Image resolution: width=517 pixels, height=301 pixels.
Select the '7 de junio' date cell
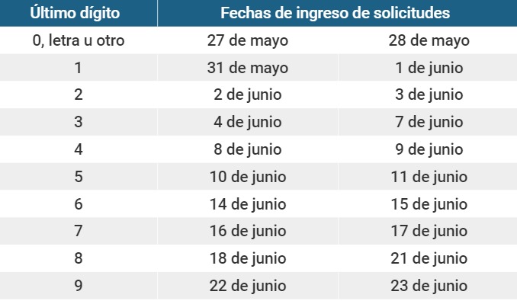point(428,122)
